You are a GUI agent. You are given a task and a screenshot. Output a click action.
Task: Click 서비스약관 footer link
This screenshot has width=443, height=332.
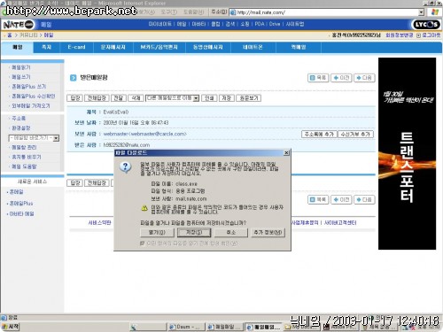tap(99, 223)
